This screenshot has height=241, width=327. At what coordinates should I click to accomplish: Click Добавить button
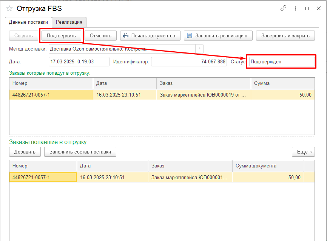25,152
